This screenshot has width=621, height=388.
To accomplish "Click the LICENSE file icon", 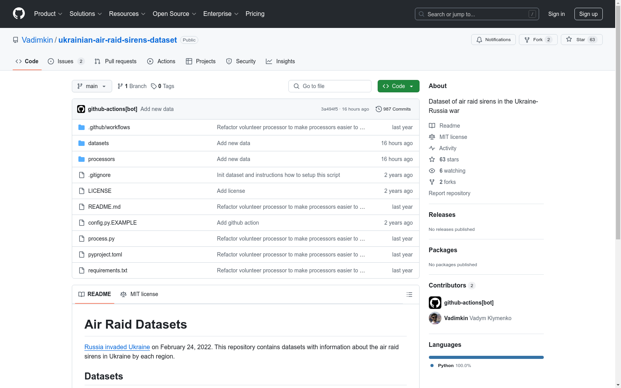I will tap(82, 191).
